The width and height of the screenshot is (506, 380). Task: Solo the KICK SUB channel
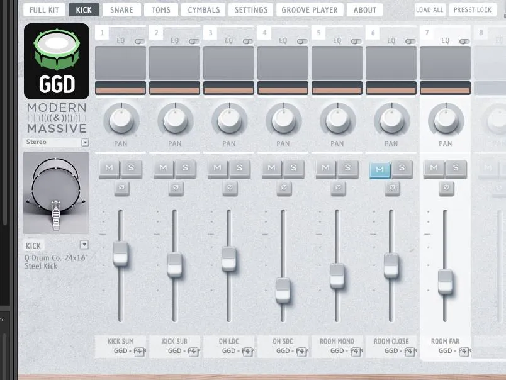pos(185,169)
